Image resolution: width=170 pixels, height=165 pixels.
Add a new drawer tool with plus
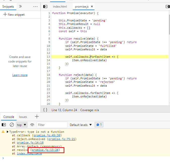37,117
